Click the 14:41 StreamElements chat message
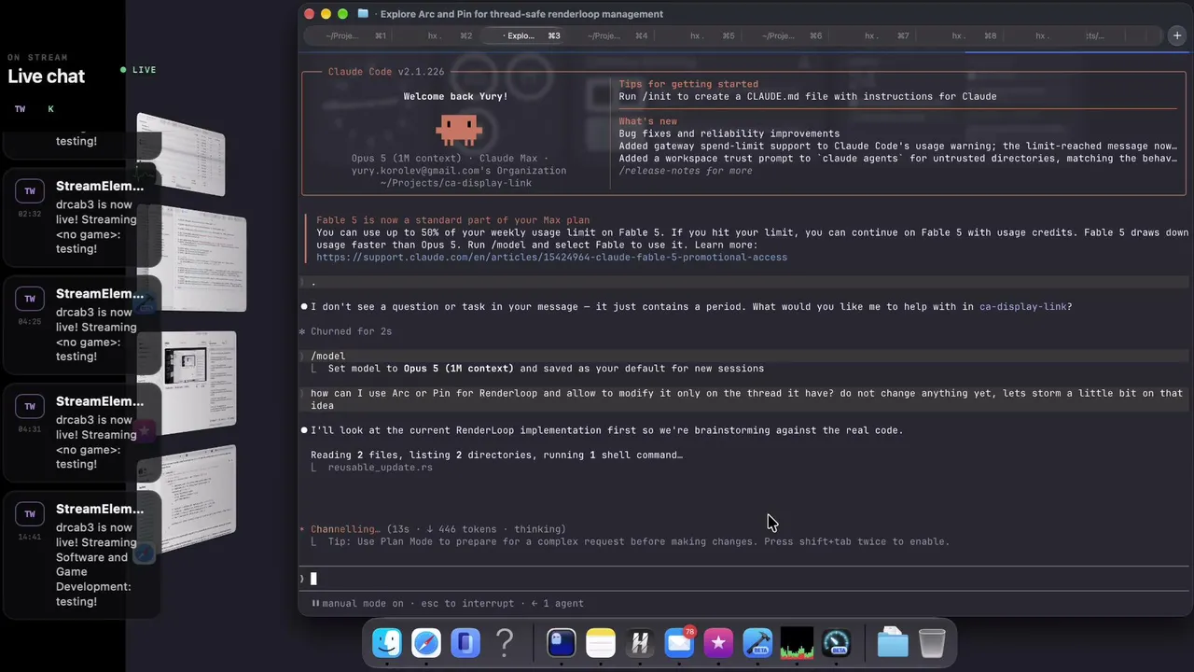This screenshot has width=1194, height=672. (x=80, y=556)
